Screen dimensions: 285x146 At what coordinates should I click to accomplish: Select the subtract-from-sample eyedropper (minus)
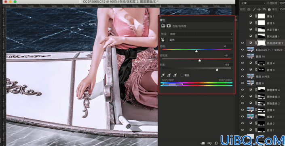click(x=175, y=75)
